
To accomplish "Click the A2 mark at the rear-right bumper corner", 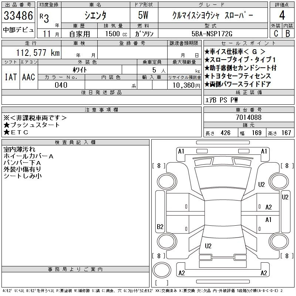I will 264,273.
